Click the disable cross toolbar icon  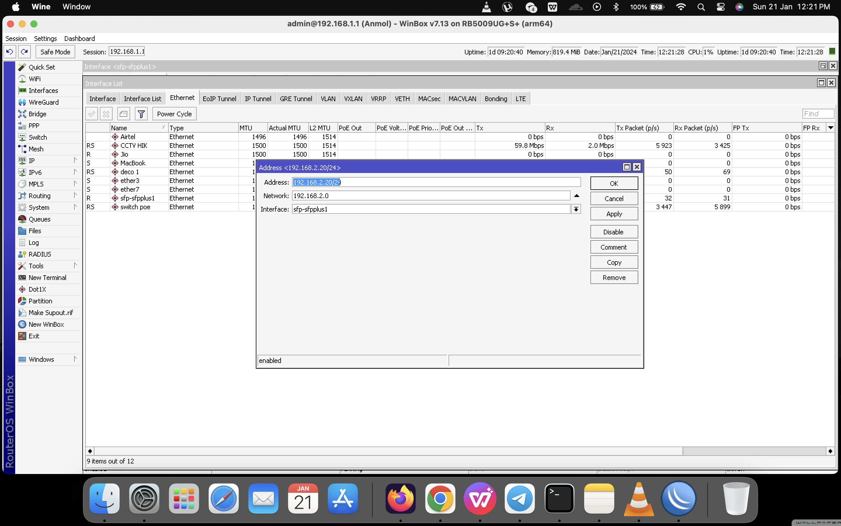[106, 114]
